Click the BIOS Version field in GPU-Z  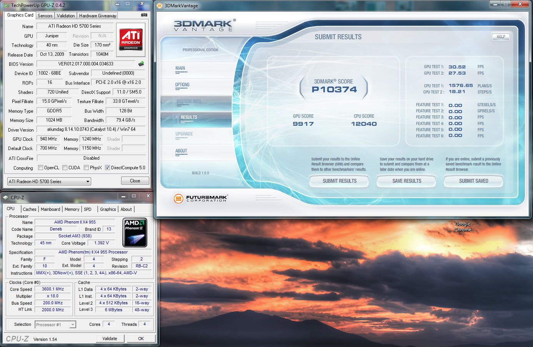point(86,64)
